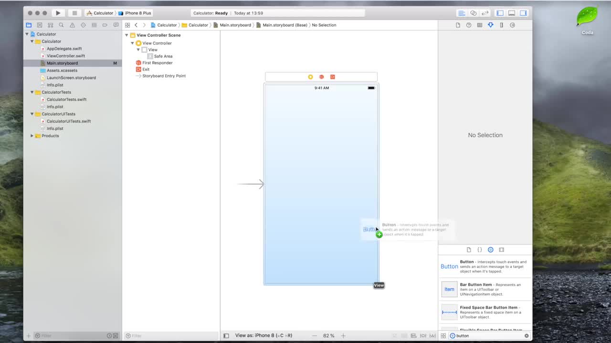
Task: Go back in editor history
Action: [136, 25]
